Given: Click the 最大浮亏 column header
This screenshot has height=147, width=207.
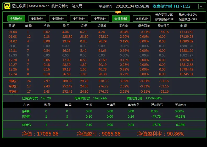Looking at the screenshot, I should click(164, 26).
